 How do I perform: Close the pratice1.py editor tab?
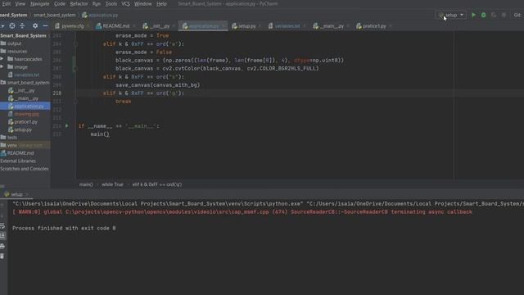tap(391, 26)
